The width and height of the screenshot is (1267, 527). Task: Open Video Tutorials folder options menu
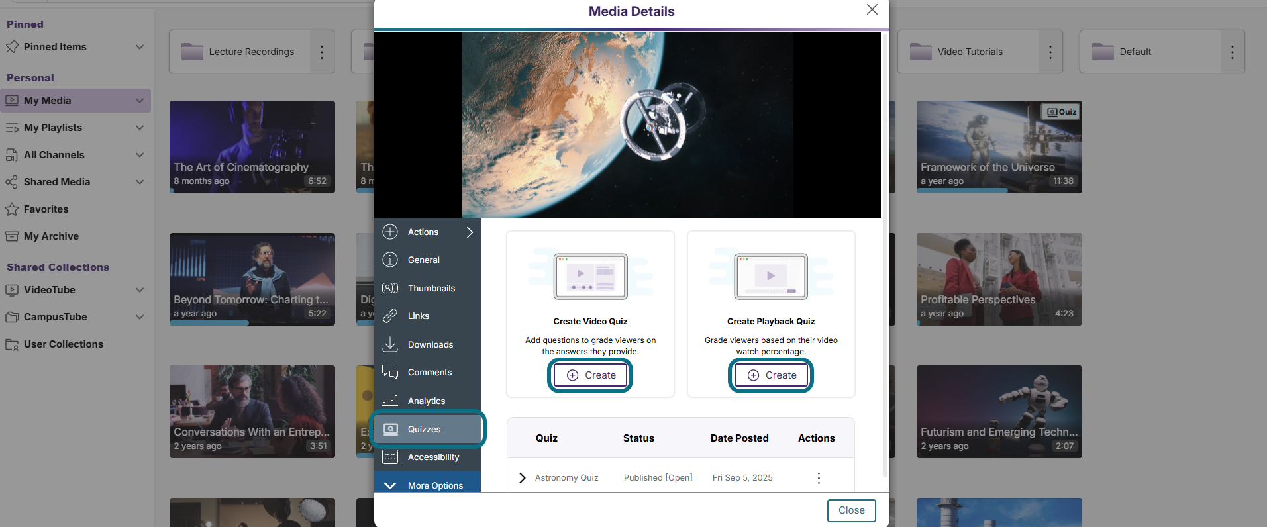tap(1050, 52)
